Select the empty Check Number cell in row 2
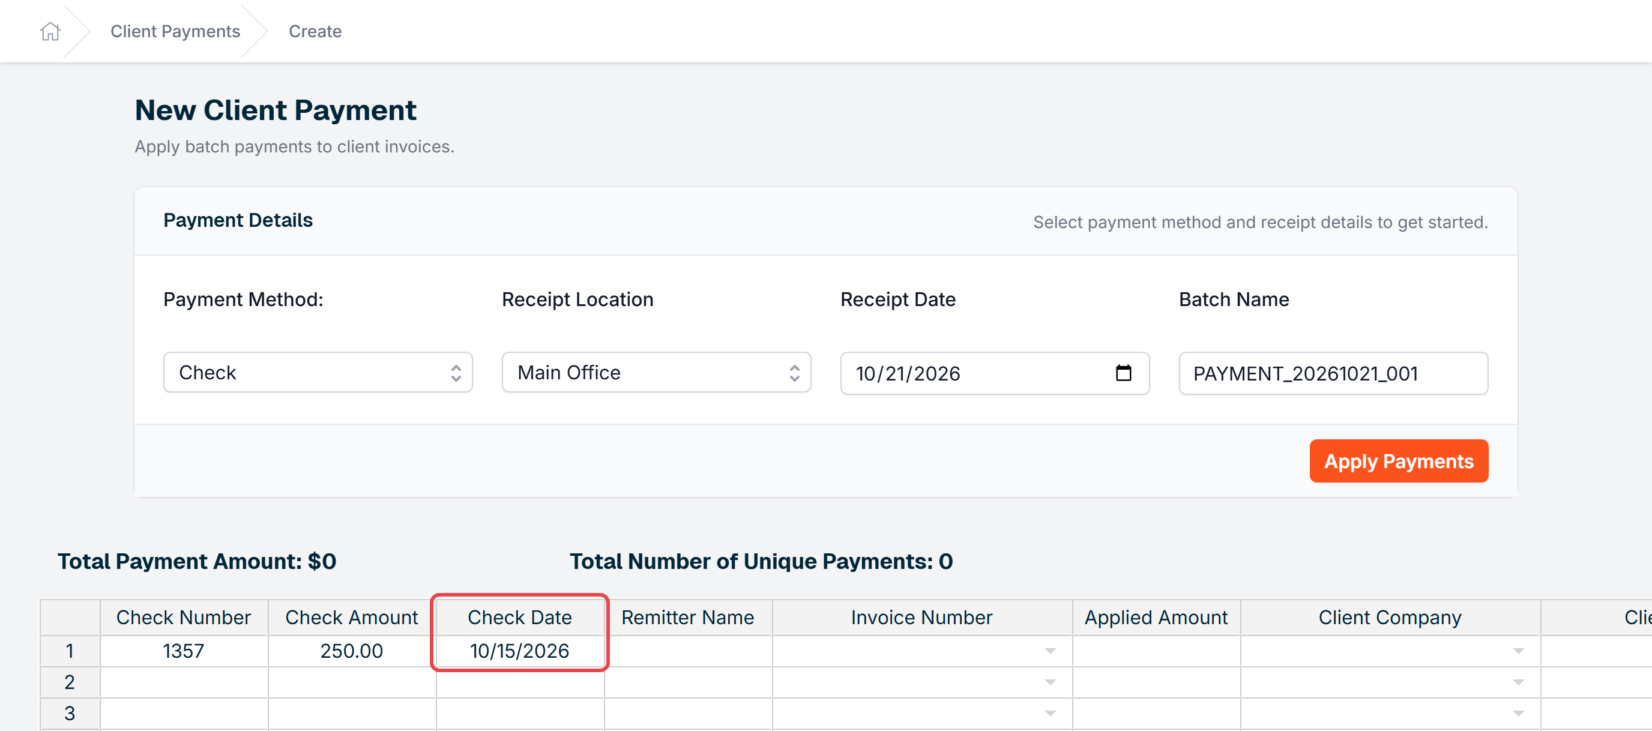Viewport: 1652px width, 731px height. [x=184, y=682]
